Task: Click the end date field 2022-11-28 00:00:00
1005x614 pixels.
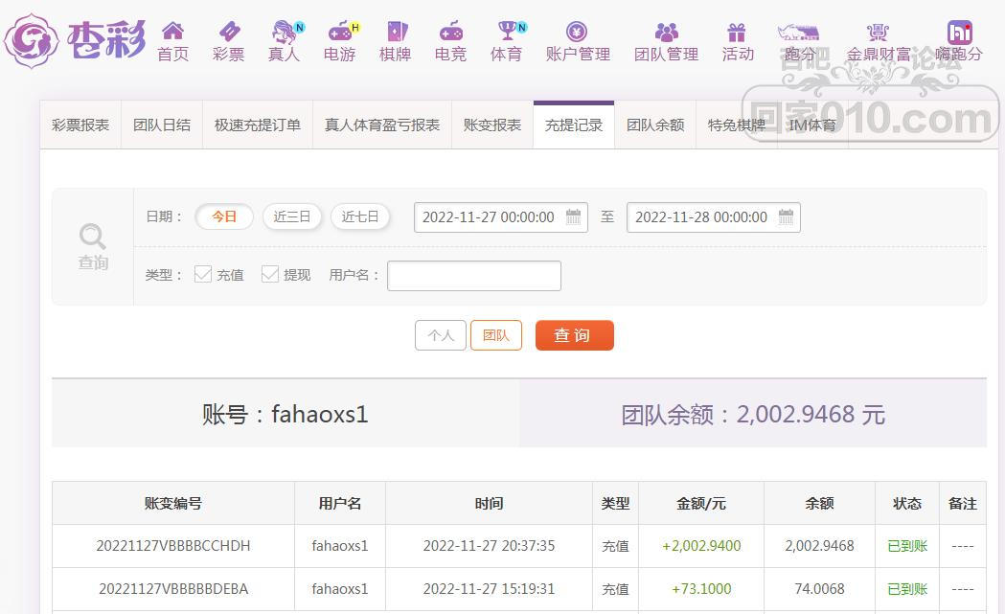Action: (714, 217)
